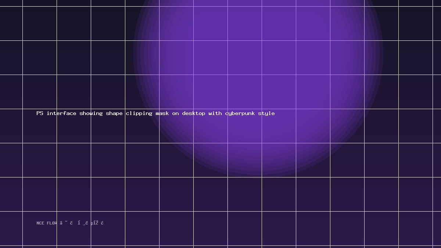Click the word "on" in caption
This screenshot has width=441, height=248.
pos(175,114)
